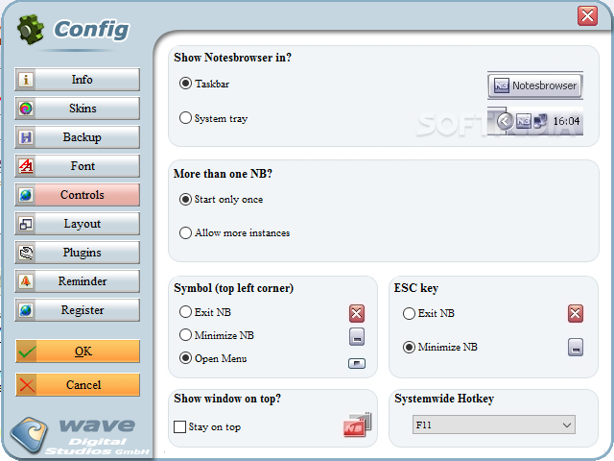Click the red Font letter icon
Viewport: 614px width, 461px height.
[x=26, y=166]
